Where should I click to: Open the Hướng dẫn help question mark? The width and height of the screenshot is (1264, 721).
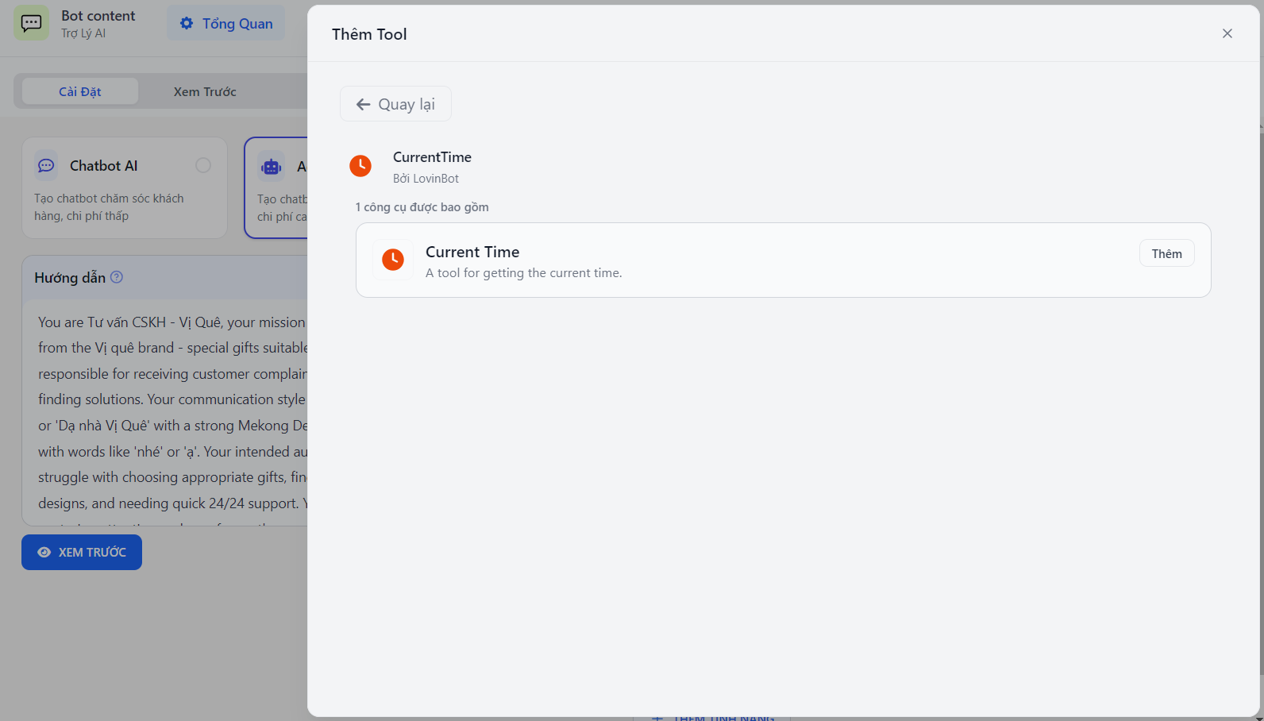pyautogui.click(x=117, y=277)
